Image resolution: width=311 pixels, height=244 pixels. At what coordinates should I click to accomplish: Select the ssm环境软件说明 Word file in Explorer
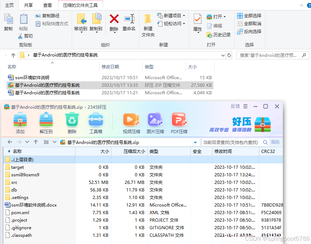110,78
